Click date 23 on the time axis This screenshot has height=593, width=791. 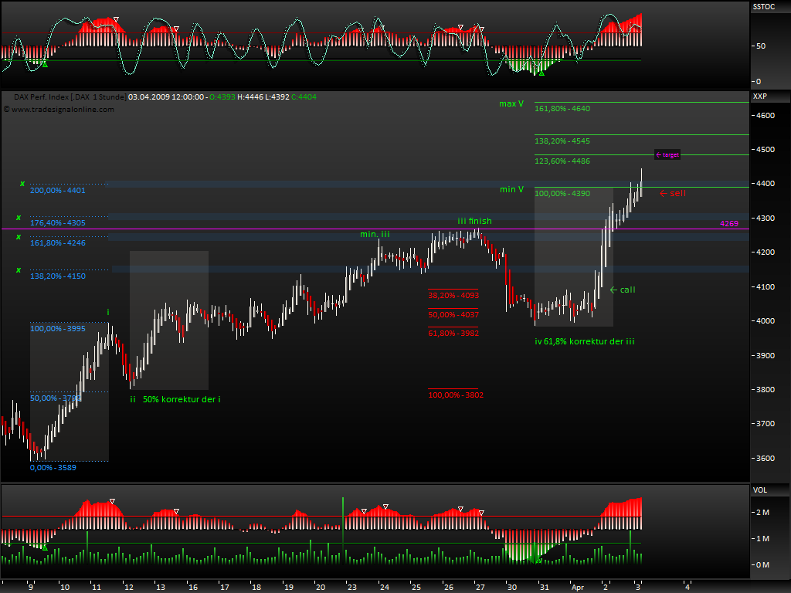352,587
